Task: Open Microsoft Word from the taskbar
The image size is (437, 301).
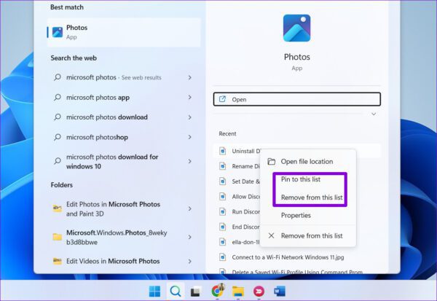Action: click(280, 292)
